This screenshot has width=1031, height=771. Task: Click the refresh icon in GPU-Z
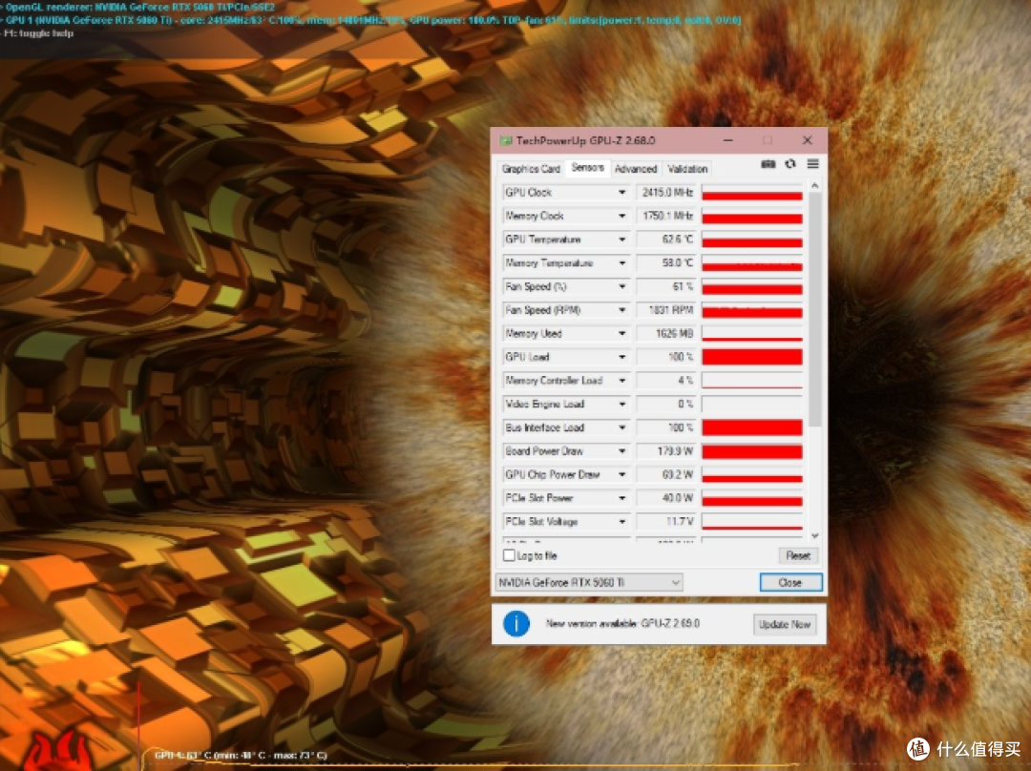[790, 164]
